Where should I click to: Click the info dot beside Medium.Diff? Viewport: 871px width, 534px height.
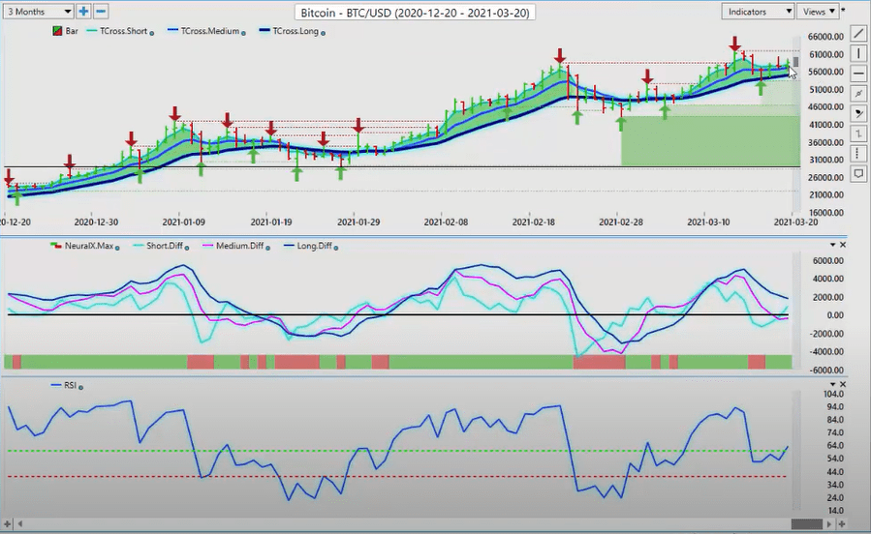(x=267, y=248)
